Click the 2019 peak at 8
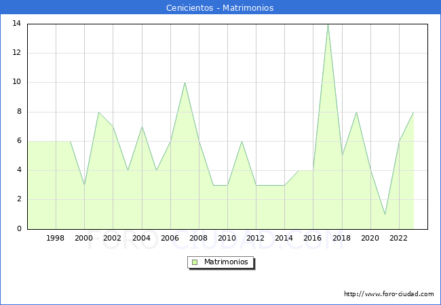 (356, 113)
